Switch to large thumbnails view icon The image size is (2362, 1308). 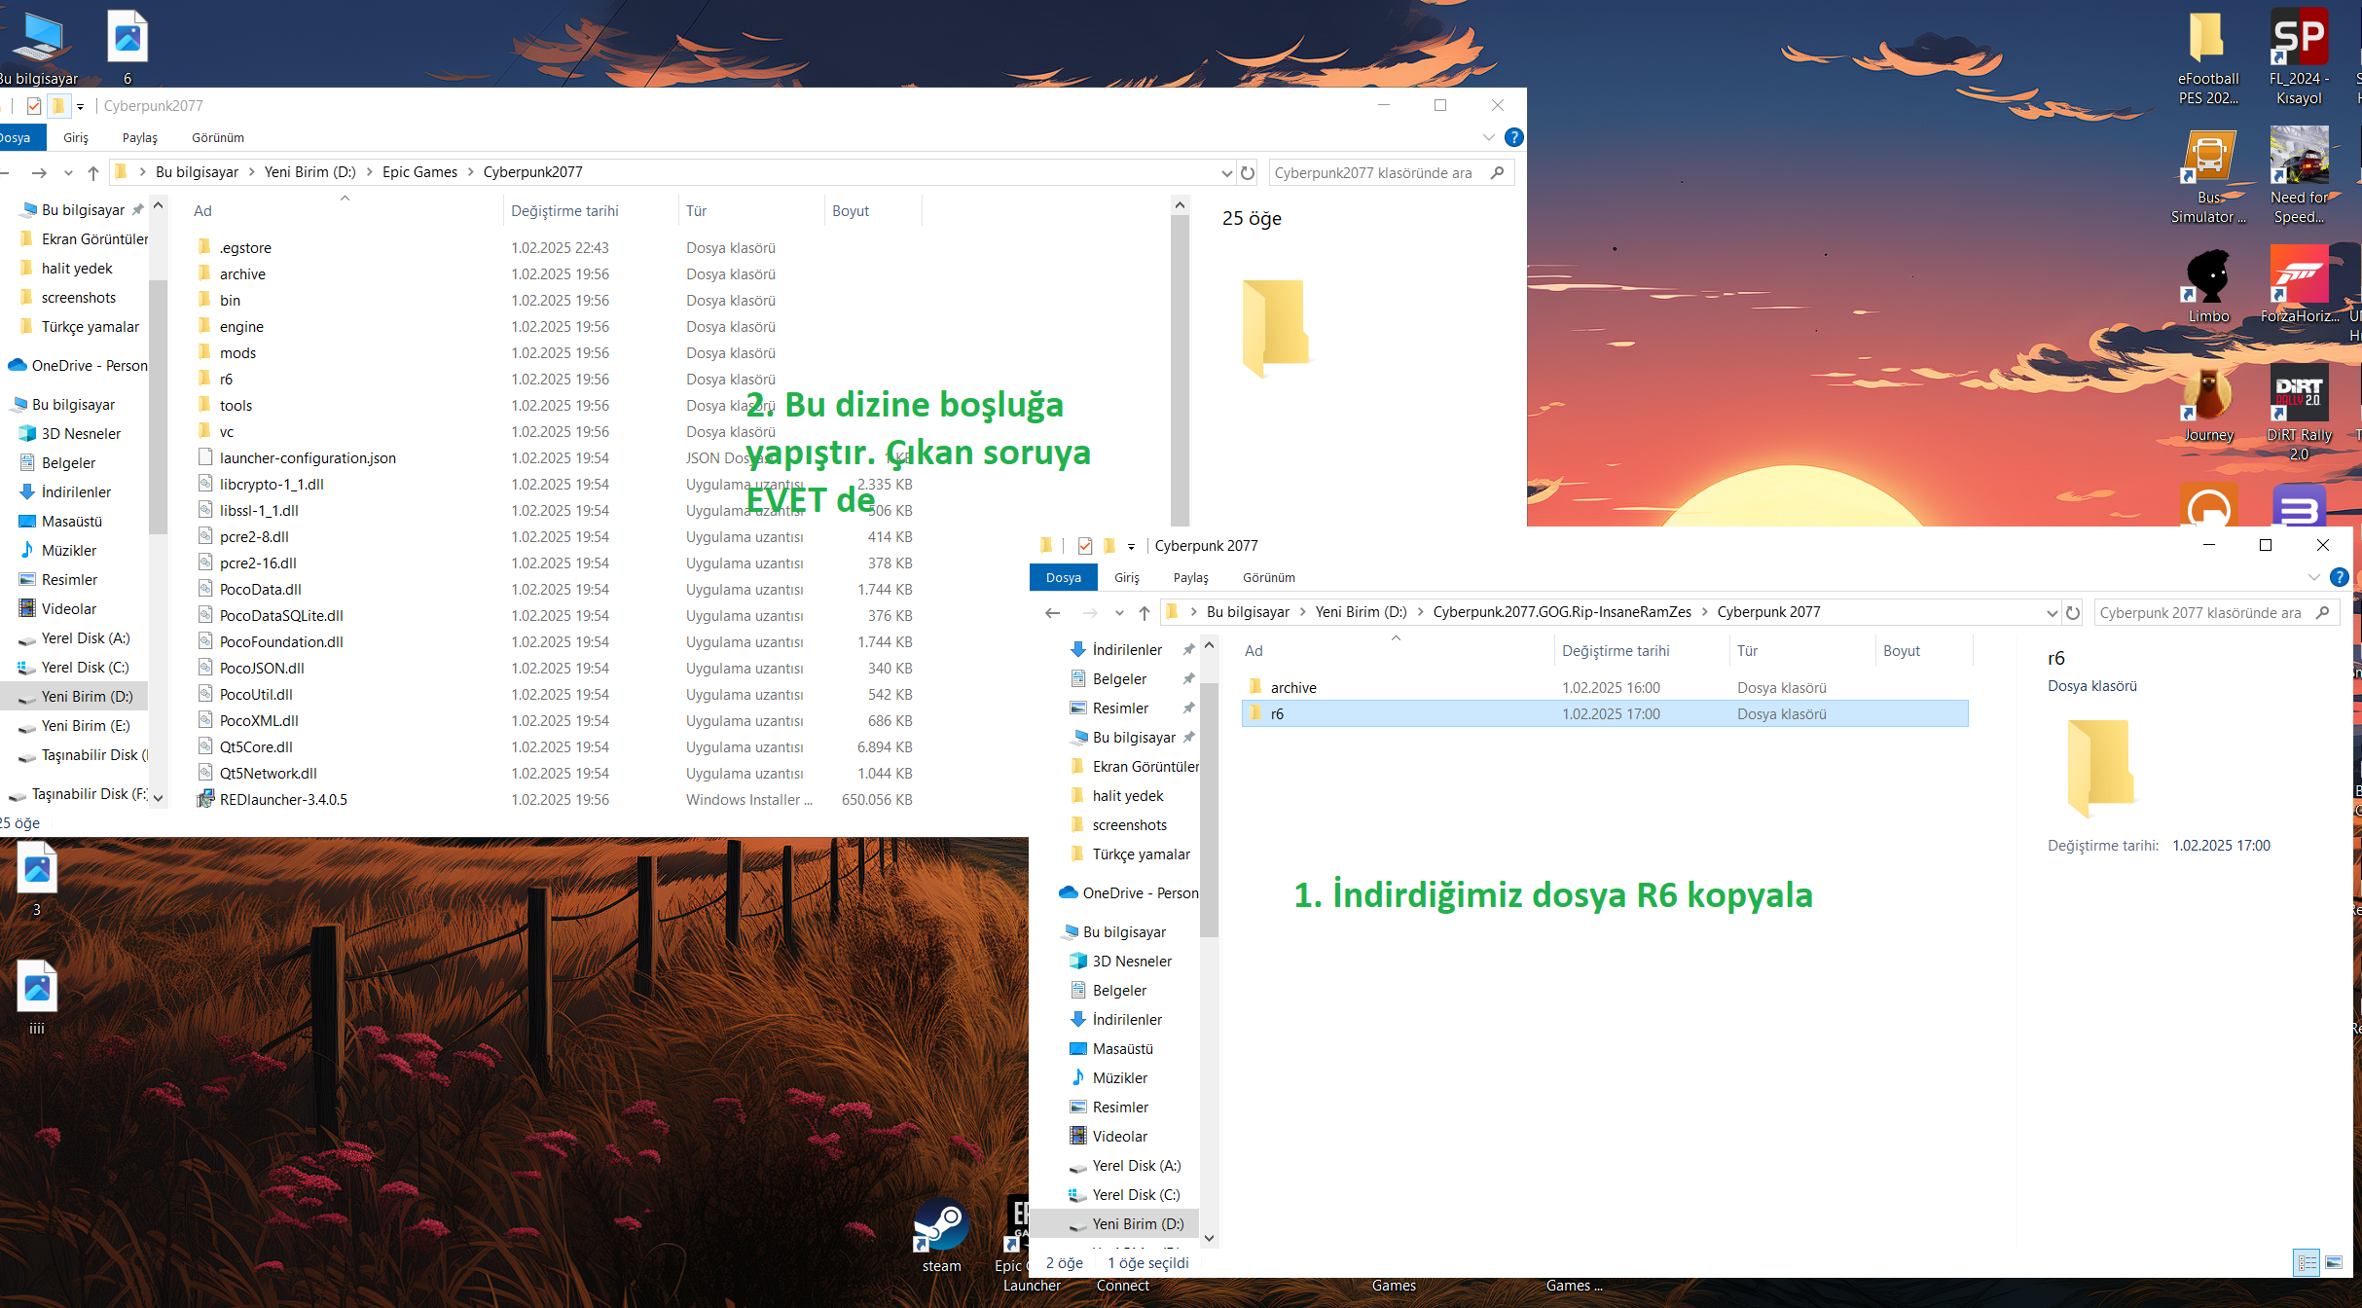[x=2334, y=1262]
